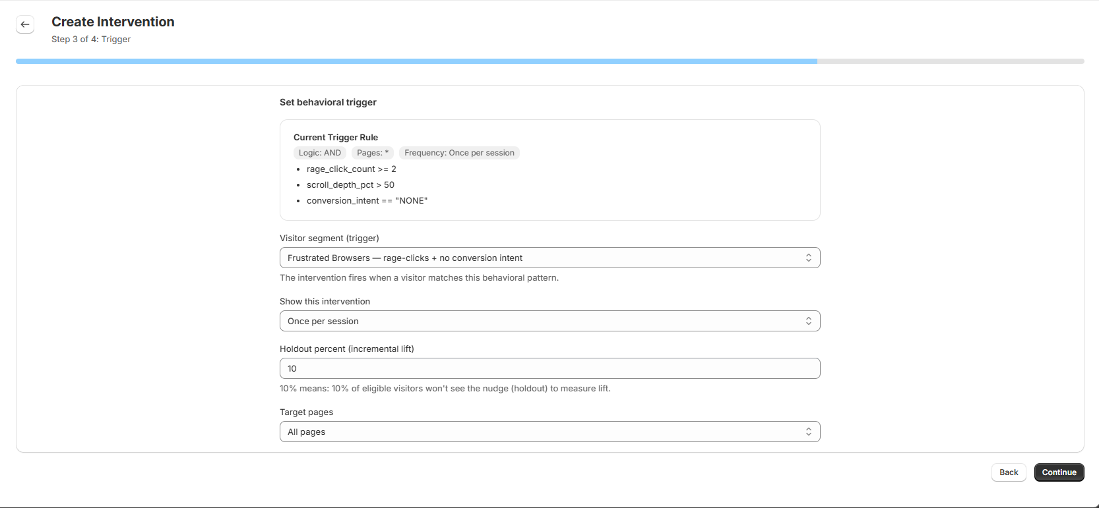Click the Pages: * badge
This screenshot has width=1099, height=508.
click(x=373, y=153)
